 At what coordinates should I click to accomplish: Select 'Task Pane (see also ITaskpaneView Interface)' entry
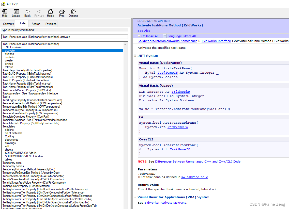coord(31,44)
